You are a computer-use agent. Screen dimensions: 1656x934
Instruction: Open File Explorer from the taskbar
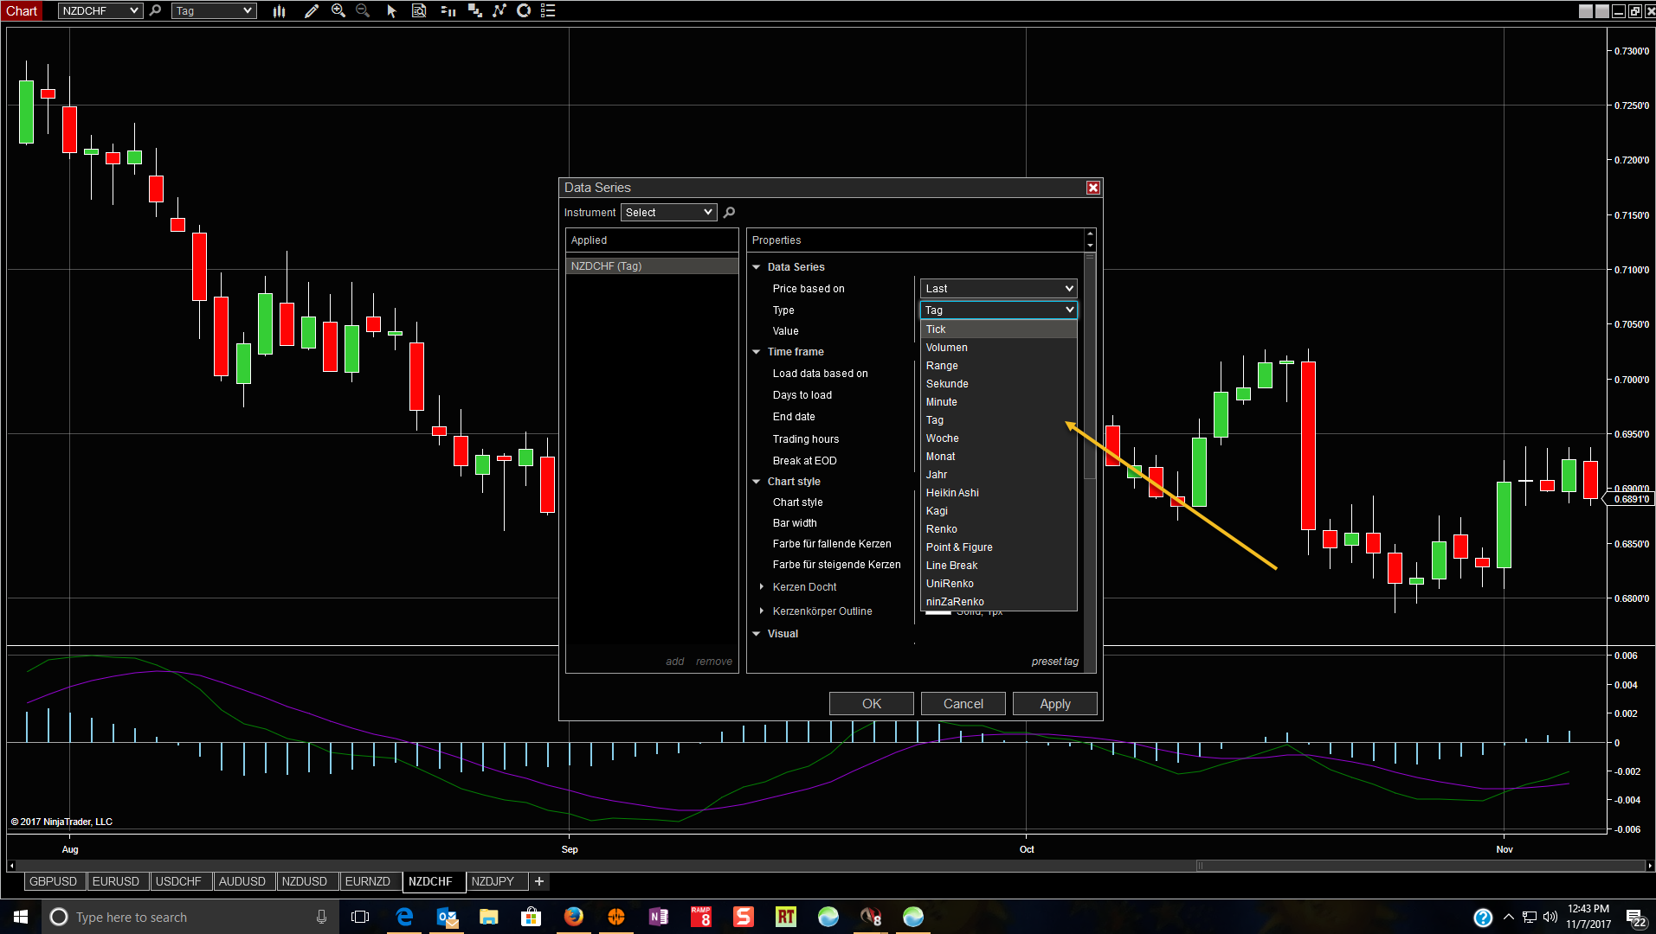(489, 917)
